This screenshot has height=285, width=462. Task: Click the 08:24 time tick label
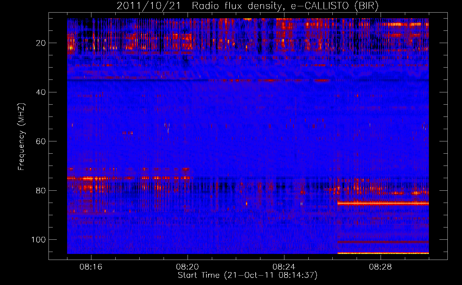pos(284,267)
